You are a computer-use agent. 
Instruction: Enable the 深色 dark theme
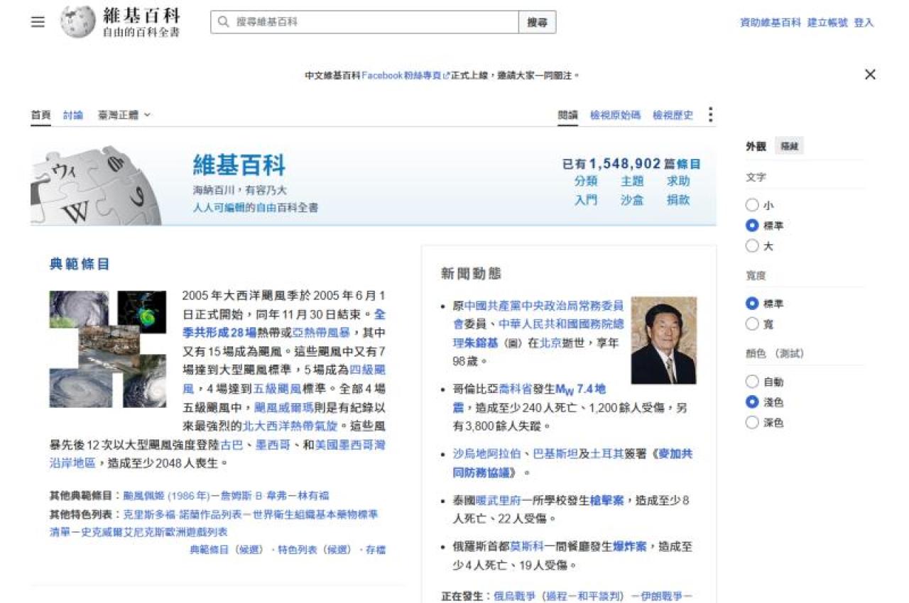pos(752,423)
